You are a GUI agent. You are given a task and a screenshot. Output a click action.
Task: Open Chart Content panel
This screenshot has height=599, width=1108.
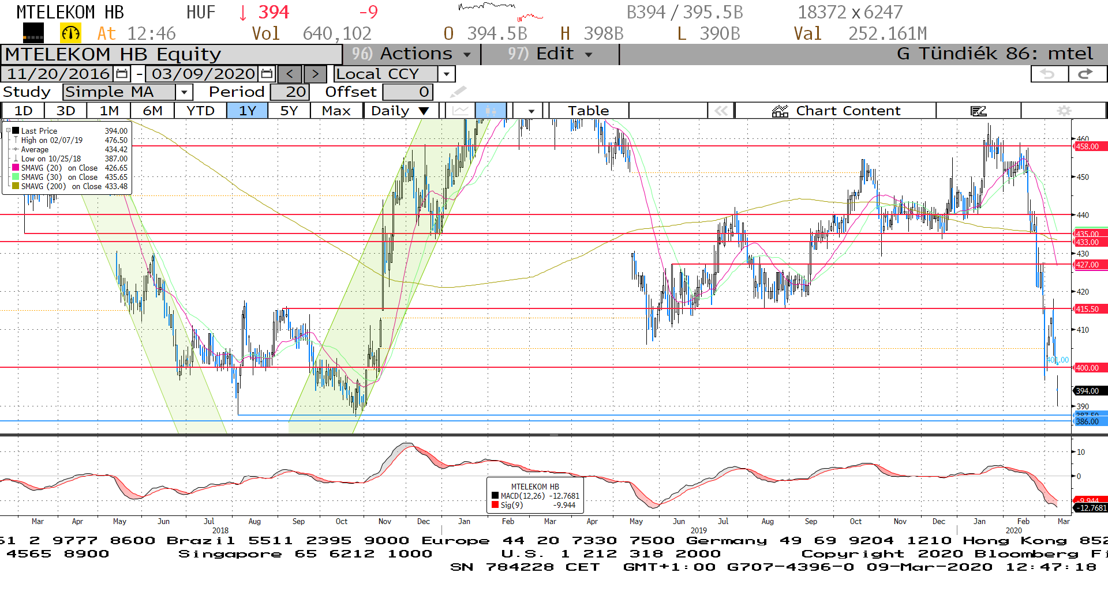836,111
